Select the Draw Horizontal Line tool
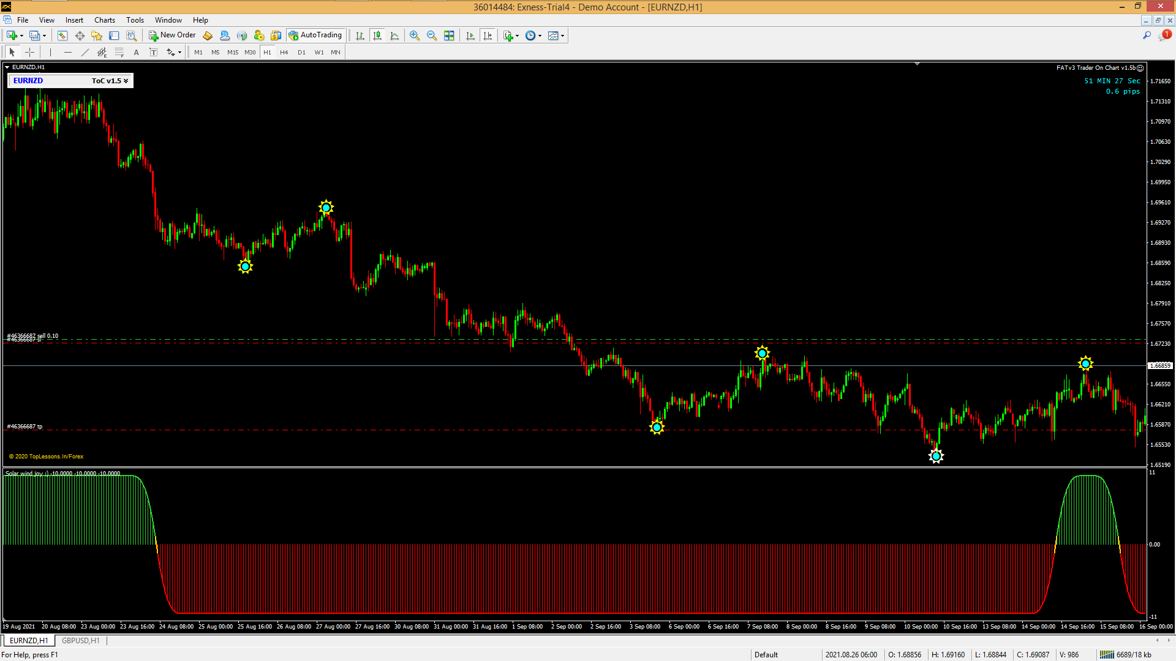This screenshot has height=661, width=1176. click(68, 52)
